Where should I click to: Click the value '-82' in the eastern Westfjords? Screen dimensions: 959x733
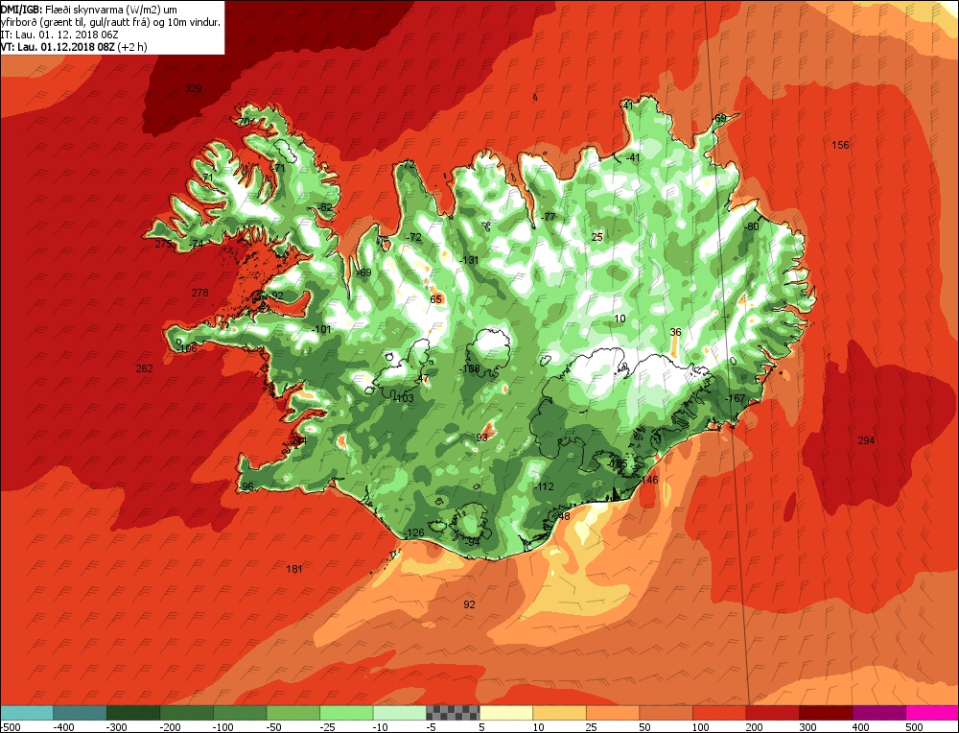click(325, 207)
